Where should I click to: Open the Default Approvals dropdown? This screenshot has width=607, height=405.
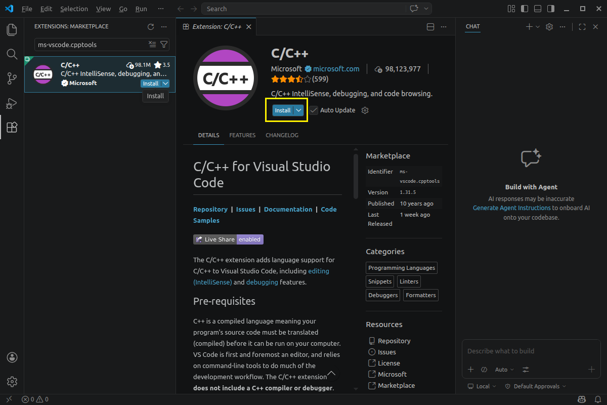[535, 386]
